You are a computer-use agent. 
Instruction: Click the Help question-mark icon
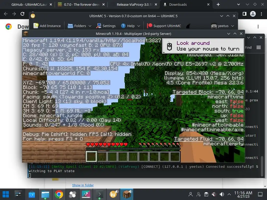click(123, 26)
